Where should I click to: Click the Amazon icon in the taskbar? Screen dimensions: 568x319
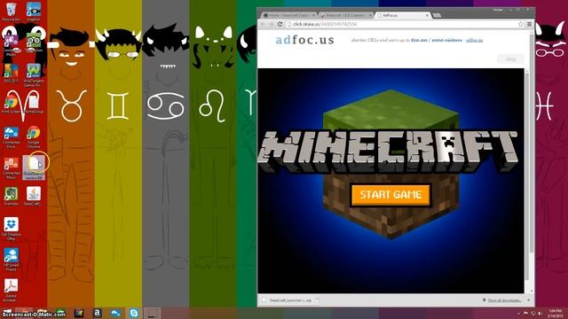tap(97, 313)
